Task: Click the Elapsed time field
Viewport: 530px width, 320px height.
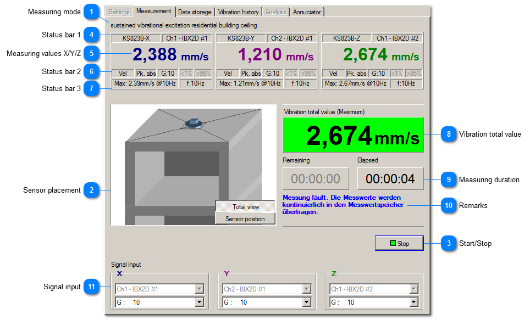Action: [x=390, y=179]
